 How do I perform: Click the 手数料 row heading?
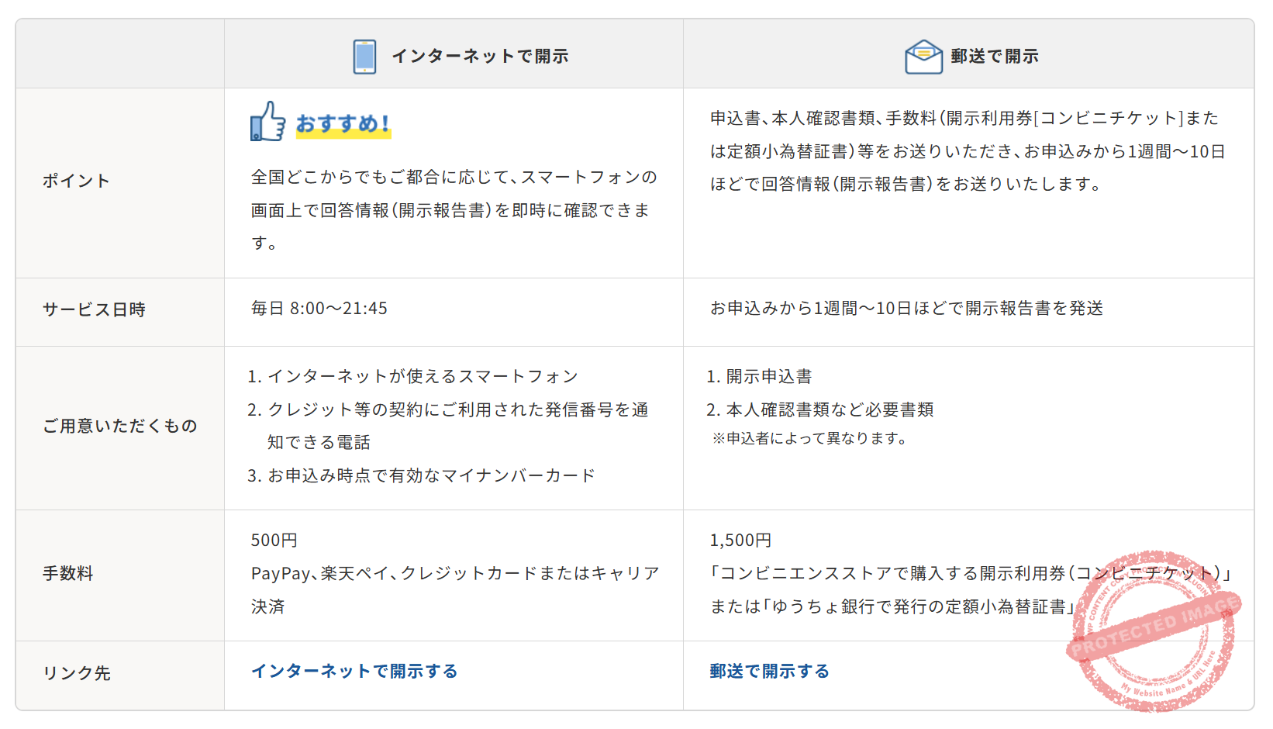tap(69, 573)
